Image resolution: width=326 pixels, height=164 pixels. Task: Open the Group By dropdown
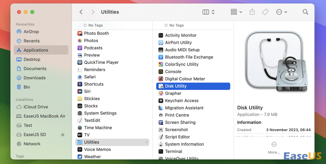(236, 12)
